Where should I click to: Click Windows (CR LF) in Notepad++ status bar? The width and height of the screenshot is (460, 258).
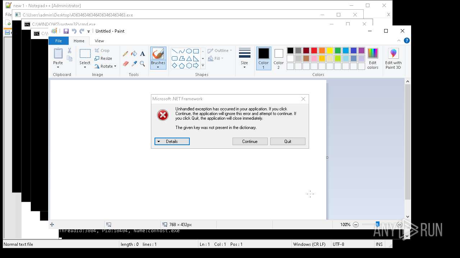click(x=309, y=244)
